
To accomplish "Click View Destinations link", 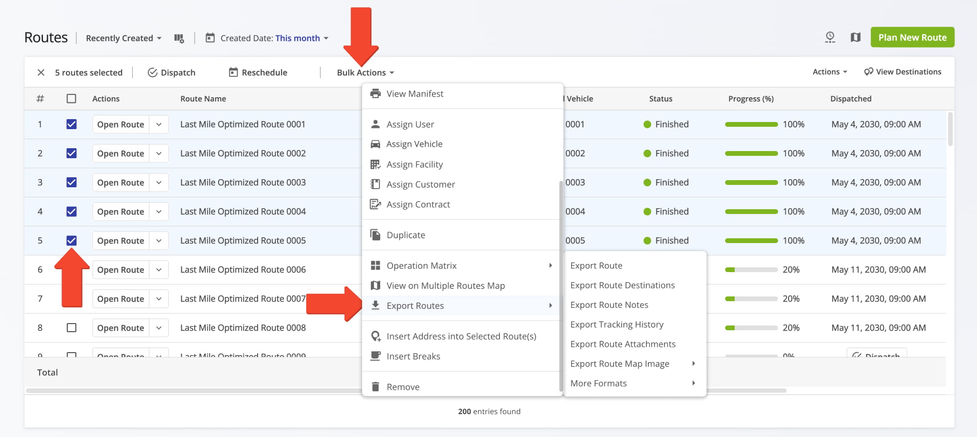I will 903,72.
